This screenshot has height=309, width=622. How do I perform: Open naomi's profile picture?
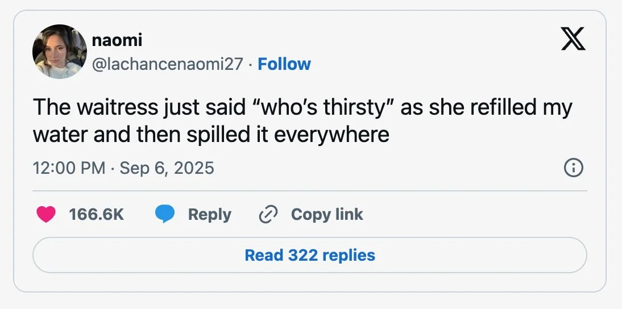(x=60, y=52)
